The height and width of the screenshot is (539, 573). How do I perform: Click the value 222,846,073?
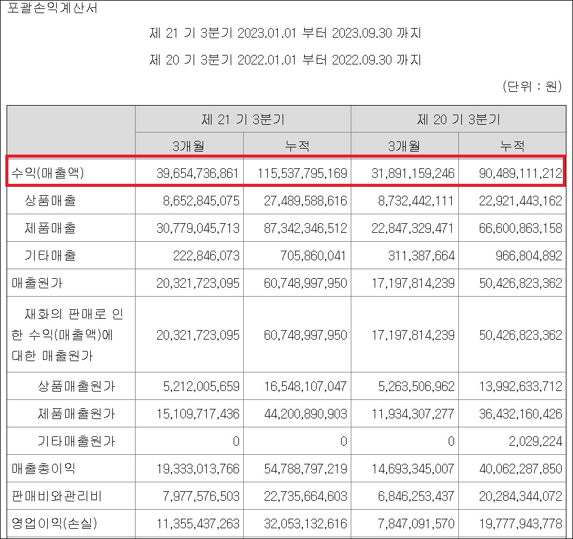[x=206, y=255]
